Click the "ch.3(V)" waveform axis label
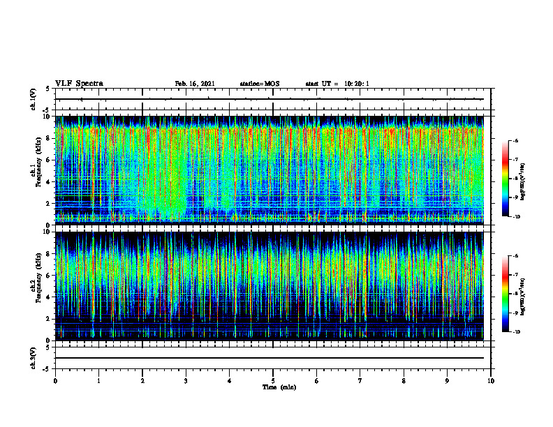Image resolution: width=553 pixels, height=427 pixels. pos(33,358)
